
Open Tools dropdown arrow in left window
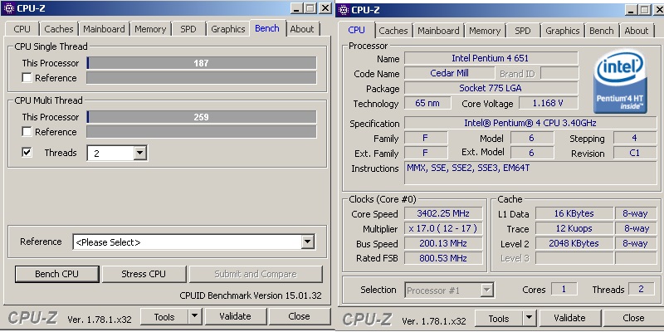pyautogui.click(x=194, y=316)
